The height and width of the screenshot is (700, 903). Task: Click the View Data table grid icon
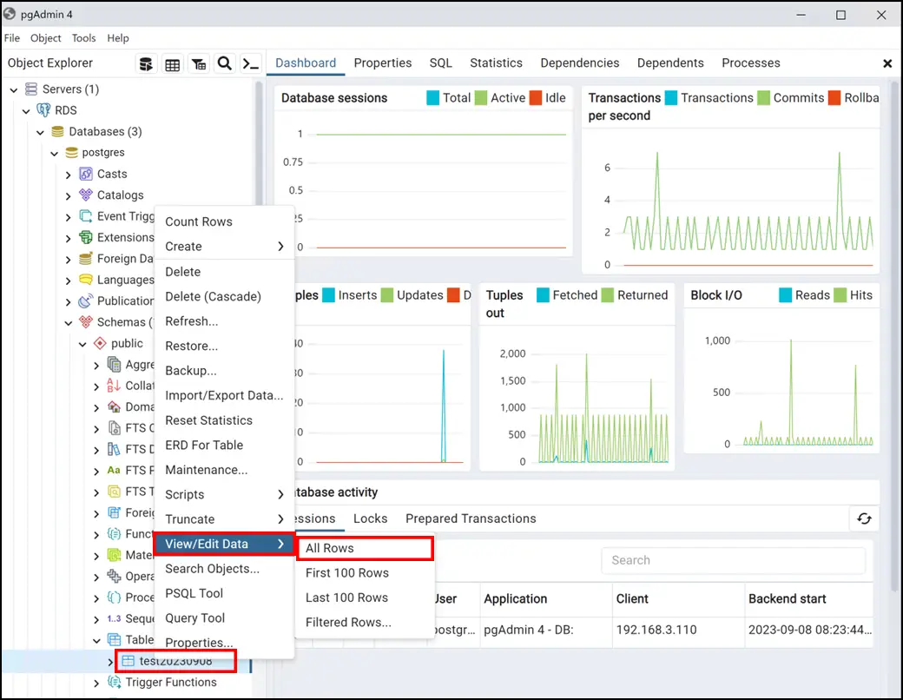coord(172,64)
